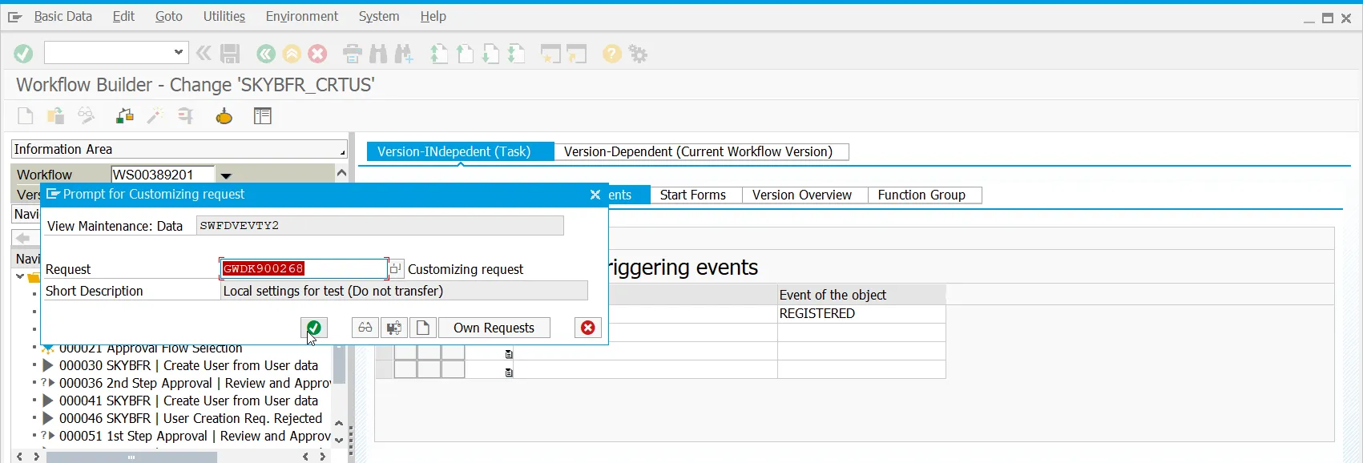Click the Create New Session icon
The image size is (1363, 463).
point(550,54)
